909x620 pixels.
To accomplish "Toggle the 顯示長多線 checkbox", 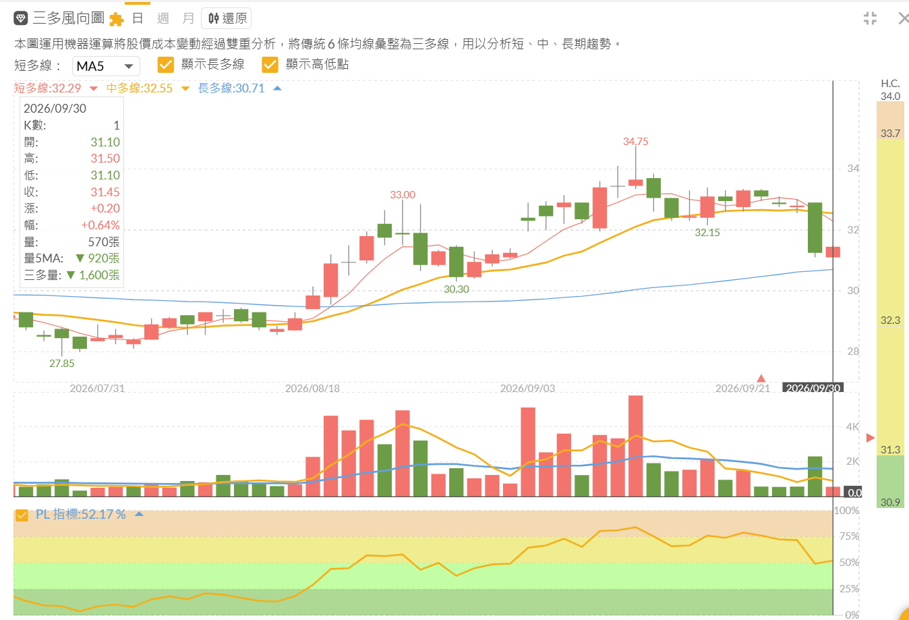I will (166, 65).
